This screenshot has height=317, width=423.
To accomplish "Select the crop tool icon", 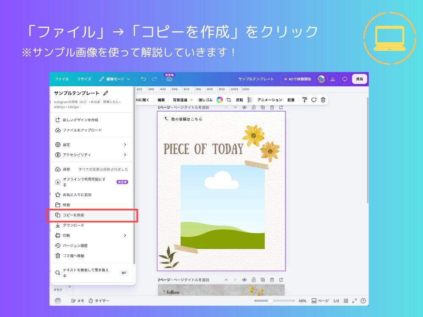I will click(x=229, y=100).
